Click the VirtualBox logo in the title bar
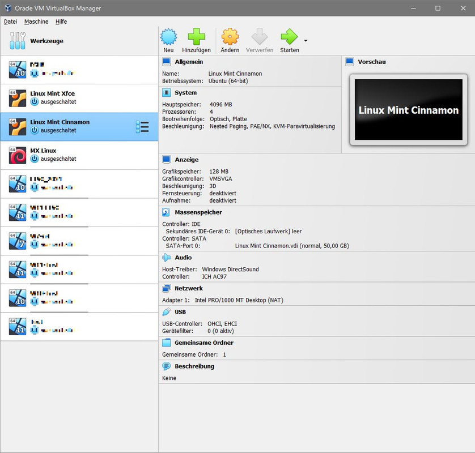 [8, 8]
